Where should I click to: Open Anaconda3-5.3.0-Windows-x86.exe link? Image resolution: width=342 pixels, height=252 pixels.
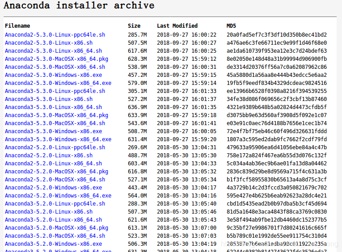click(54, 131)
